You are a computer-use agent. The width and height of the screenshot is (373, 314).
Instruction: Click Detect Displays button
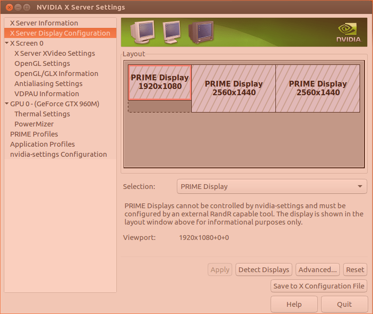[x=263, y=269]
